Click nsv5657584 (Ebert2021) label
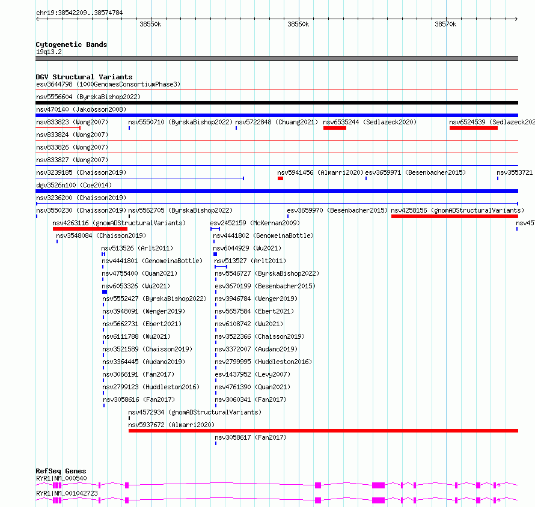Screen dimensions: 535x507 pyautogui.click(x=254, y=311)
